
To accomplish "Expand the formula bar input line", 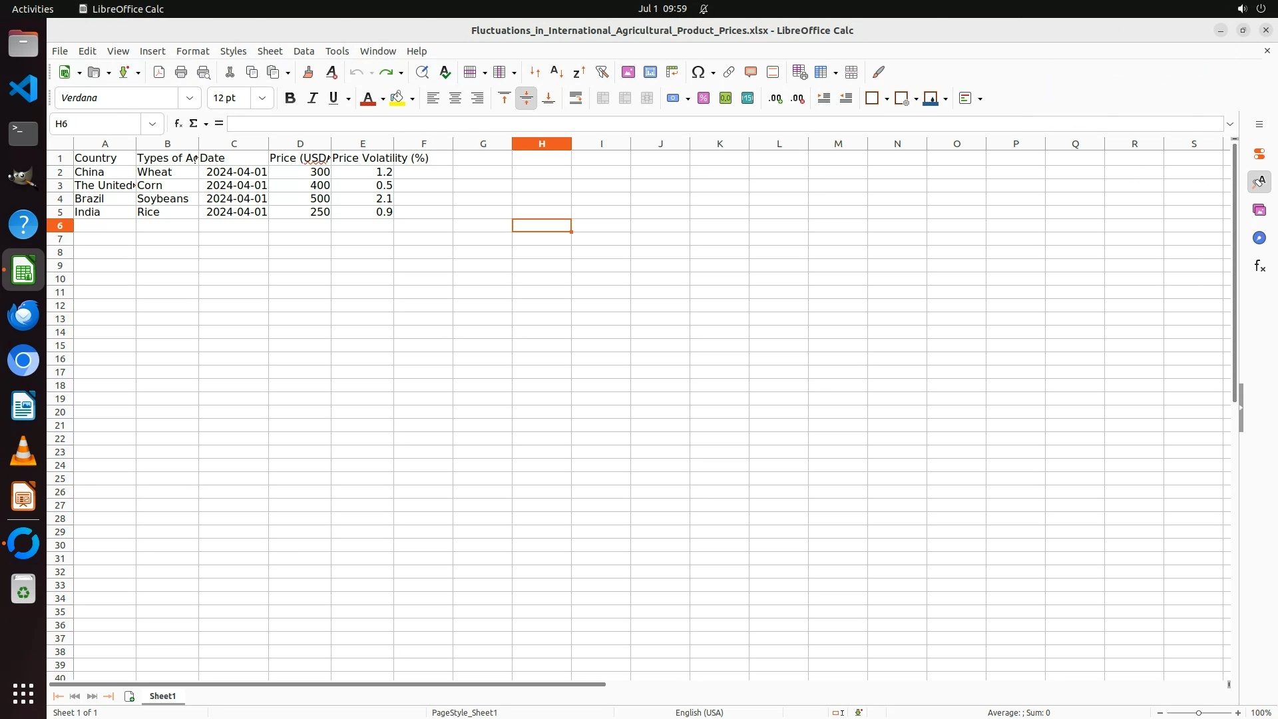I will click(x=1230, y=124).
